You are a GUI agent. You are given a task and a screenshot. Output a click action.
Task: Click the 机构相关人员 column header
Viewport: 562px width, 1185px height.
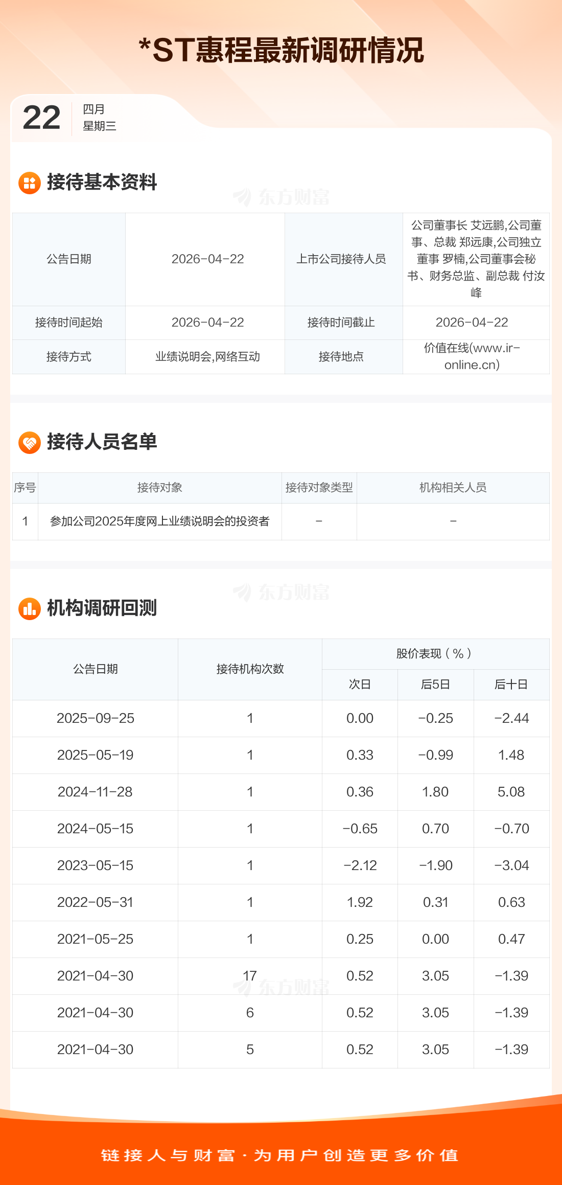point(453,488)
